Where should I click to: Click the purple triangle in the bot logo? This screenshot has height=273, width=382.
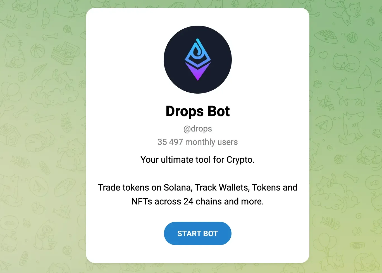click(x=198, y=71)
